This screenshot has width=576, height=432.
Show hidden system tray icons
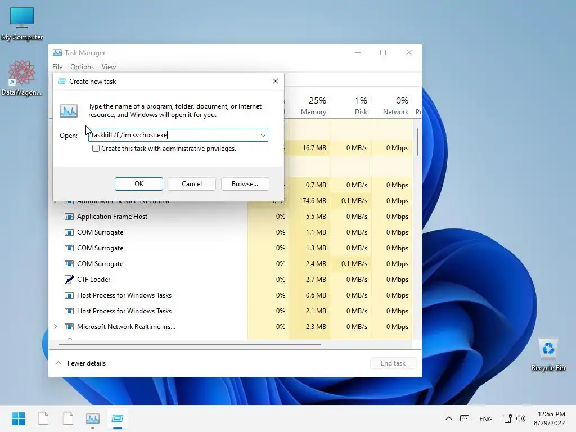pos(448,418)
